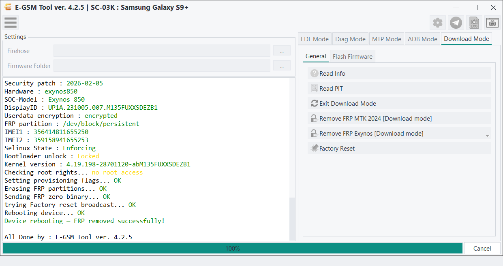Click the 'Erasing FRP partitions... OK' line
This screenshot has height=266, width=503.
(56, 188)
